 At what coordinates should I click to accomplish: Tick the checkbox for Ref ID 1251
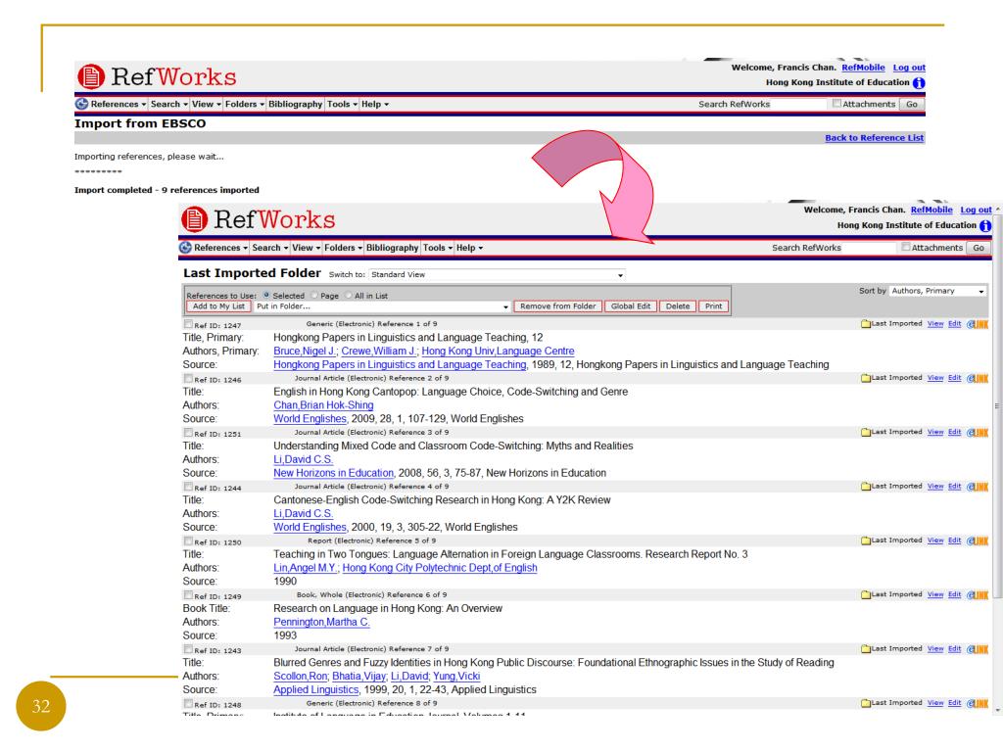coord(189,433)
